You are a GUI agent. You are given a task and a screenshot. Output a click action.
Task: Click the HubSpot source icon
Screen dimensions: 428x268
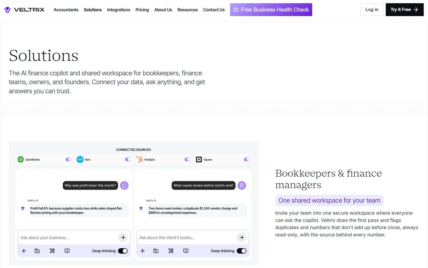point(139,159)
